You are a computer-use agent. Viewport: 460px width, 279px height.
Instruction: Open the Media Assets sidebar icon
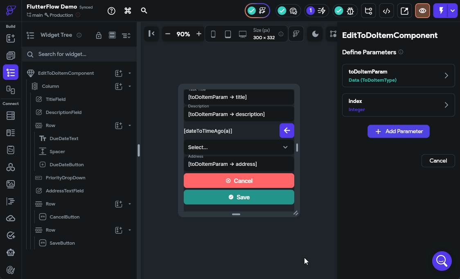(11, 184)
